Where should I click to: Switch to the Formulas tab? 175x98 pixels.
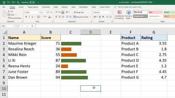[46, 7]
